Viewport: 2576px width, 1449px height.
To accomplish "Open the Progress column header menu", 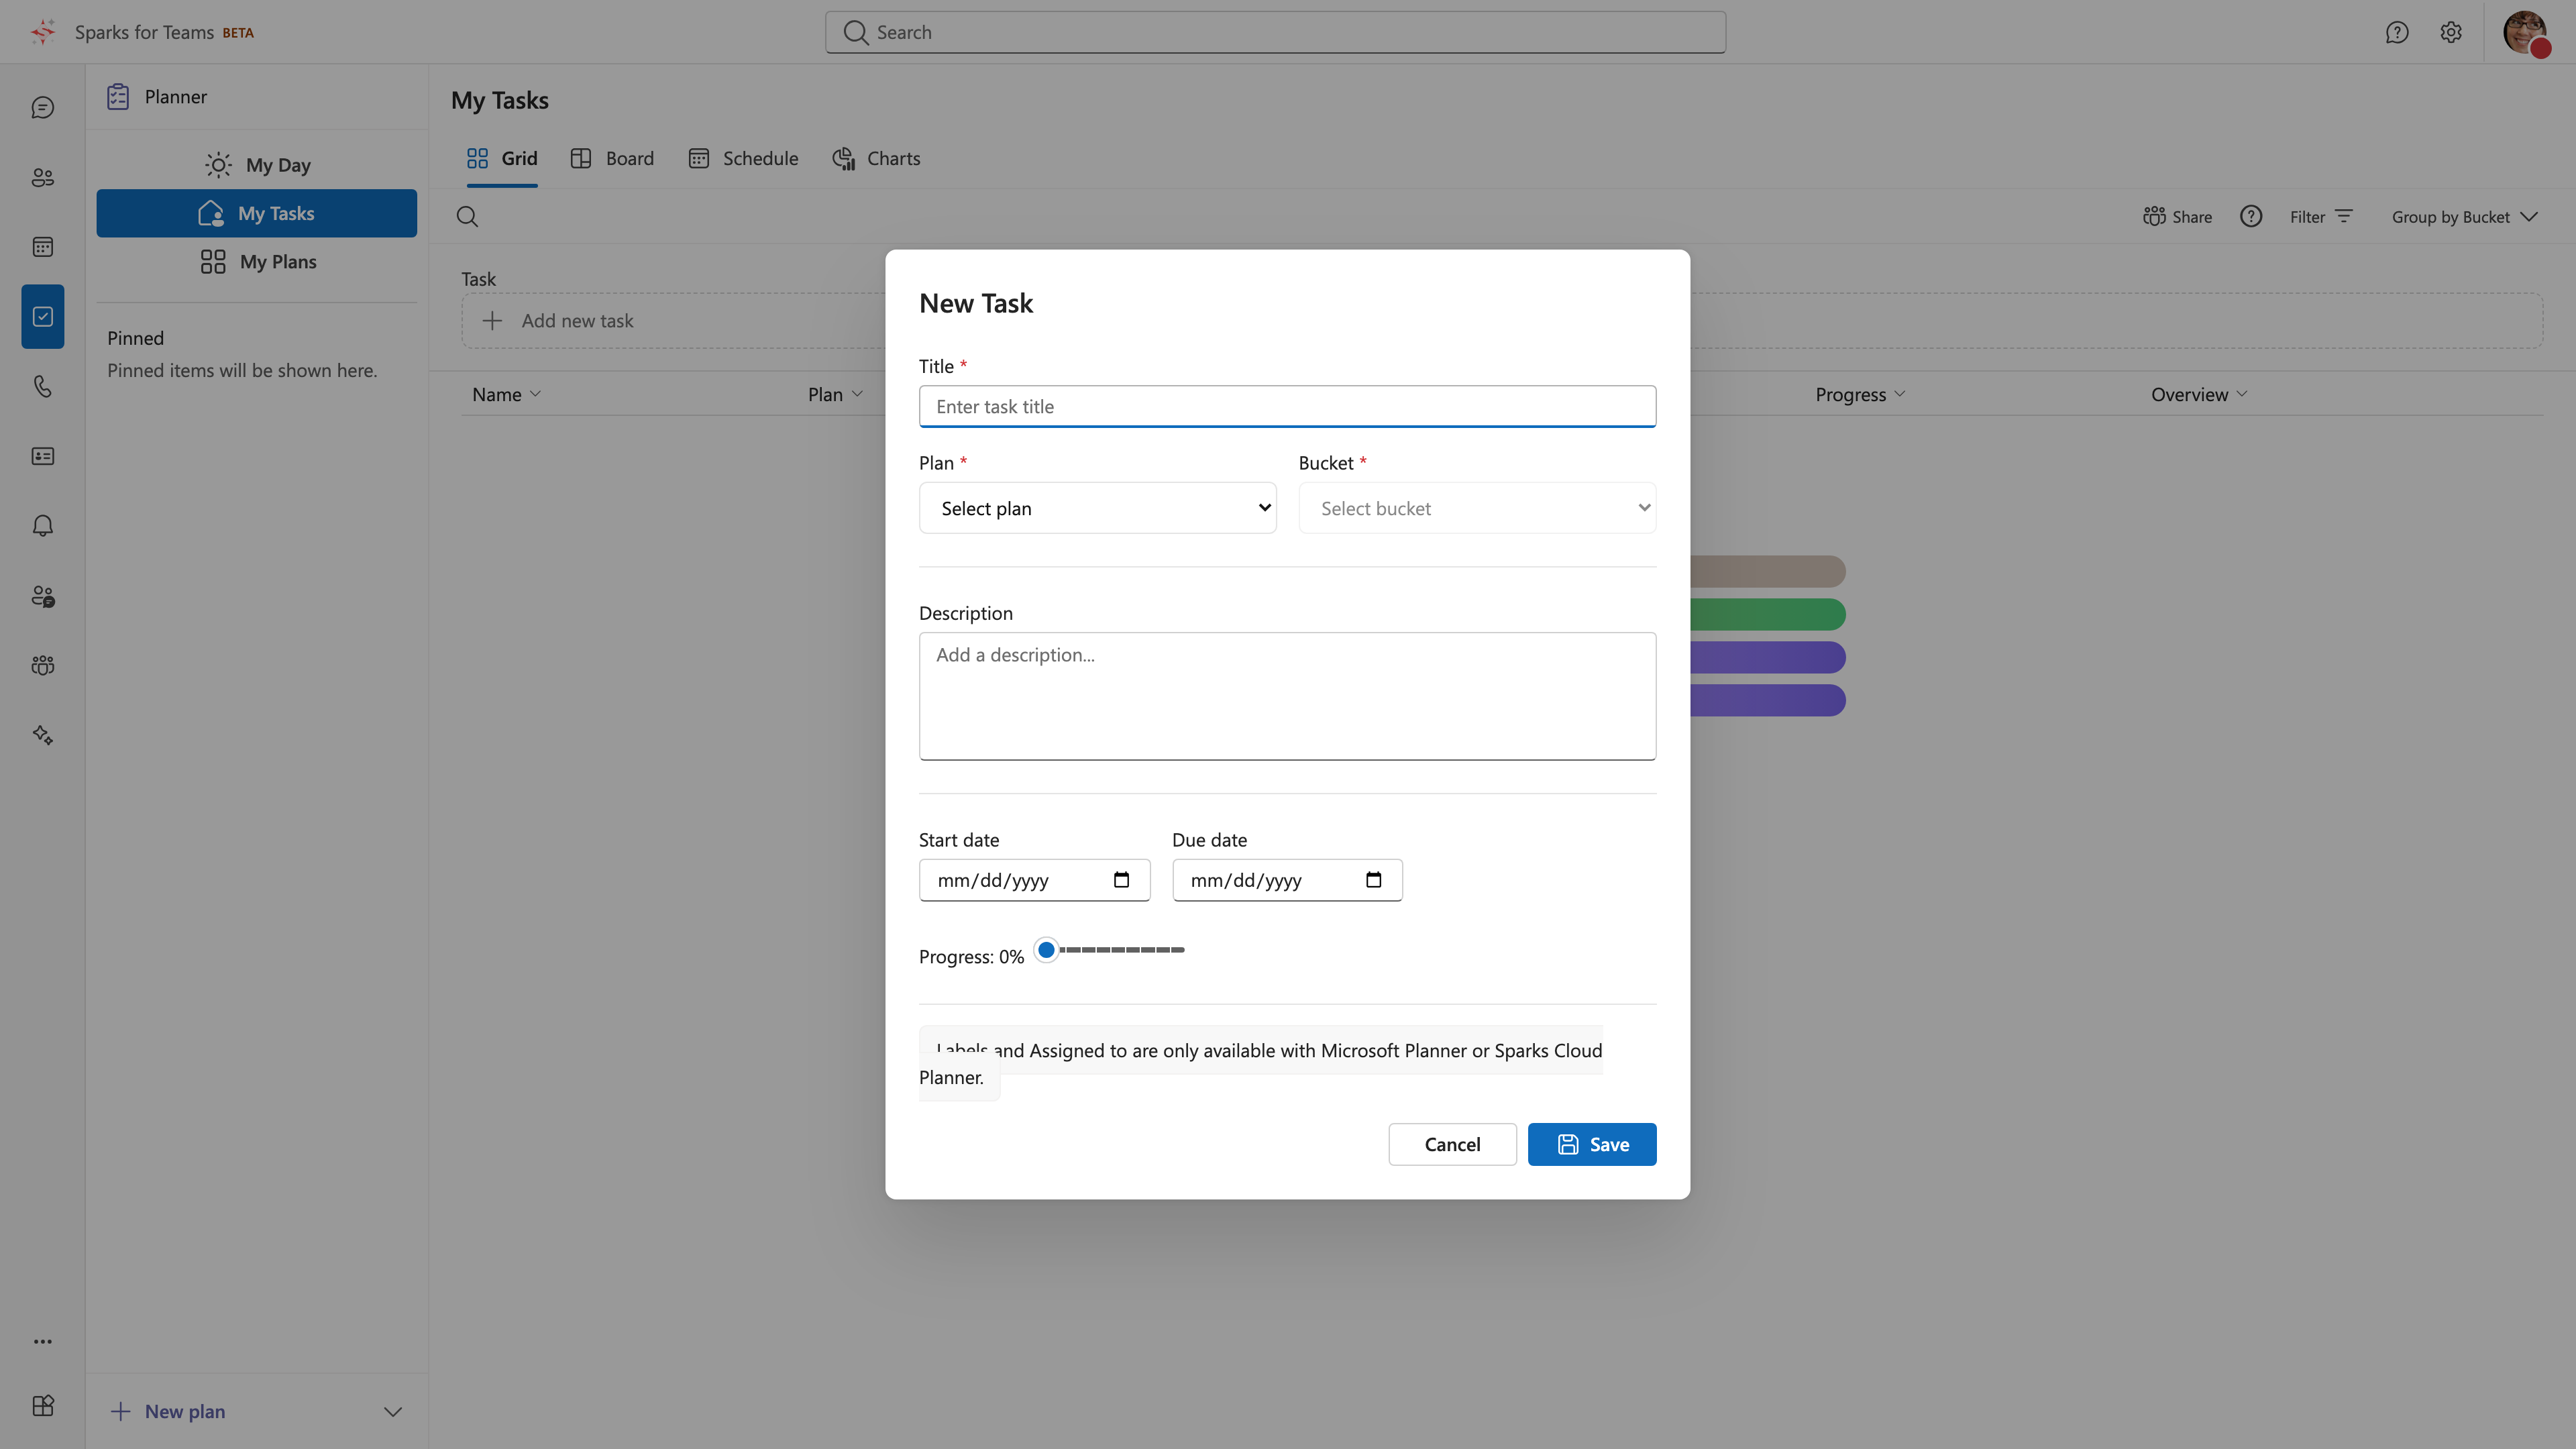I will (1860, 394).
